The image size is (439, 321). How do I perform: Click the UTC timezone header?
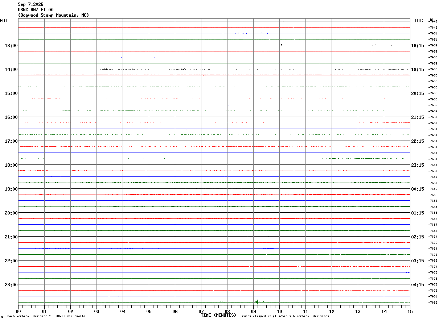(419, 21)
